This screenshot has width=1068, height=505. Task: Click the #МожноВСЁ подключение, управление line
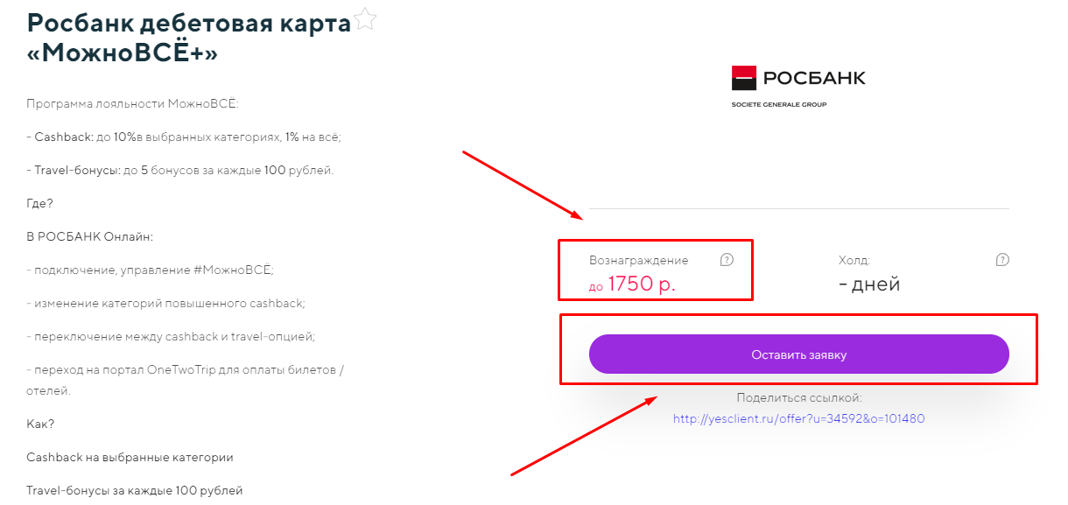point(150,270)
